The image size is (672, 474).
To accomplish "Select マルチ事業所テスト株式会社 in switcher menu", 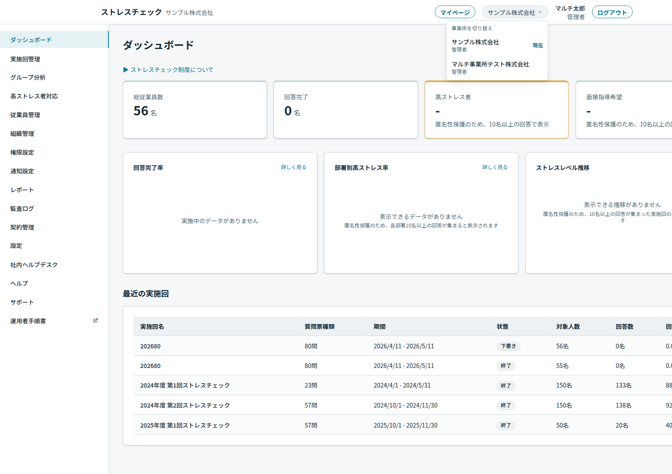I will (497, 68).
